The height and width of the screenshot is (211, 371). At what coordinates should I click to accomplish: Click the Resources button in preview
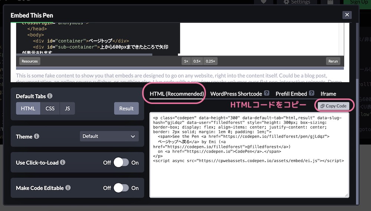(30, 61)
